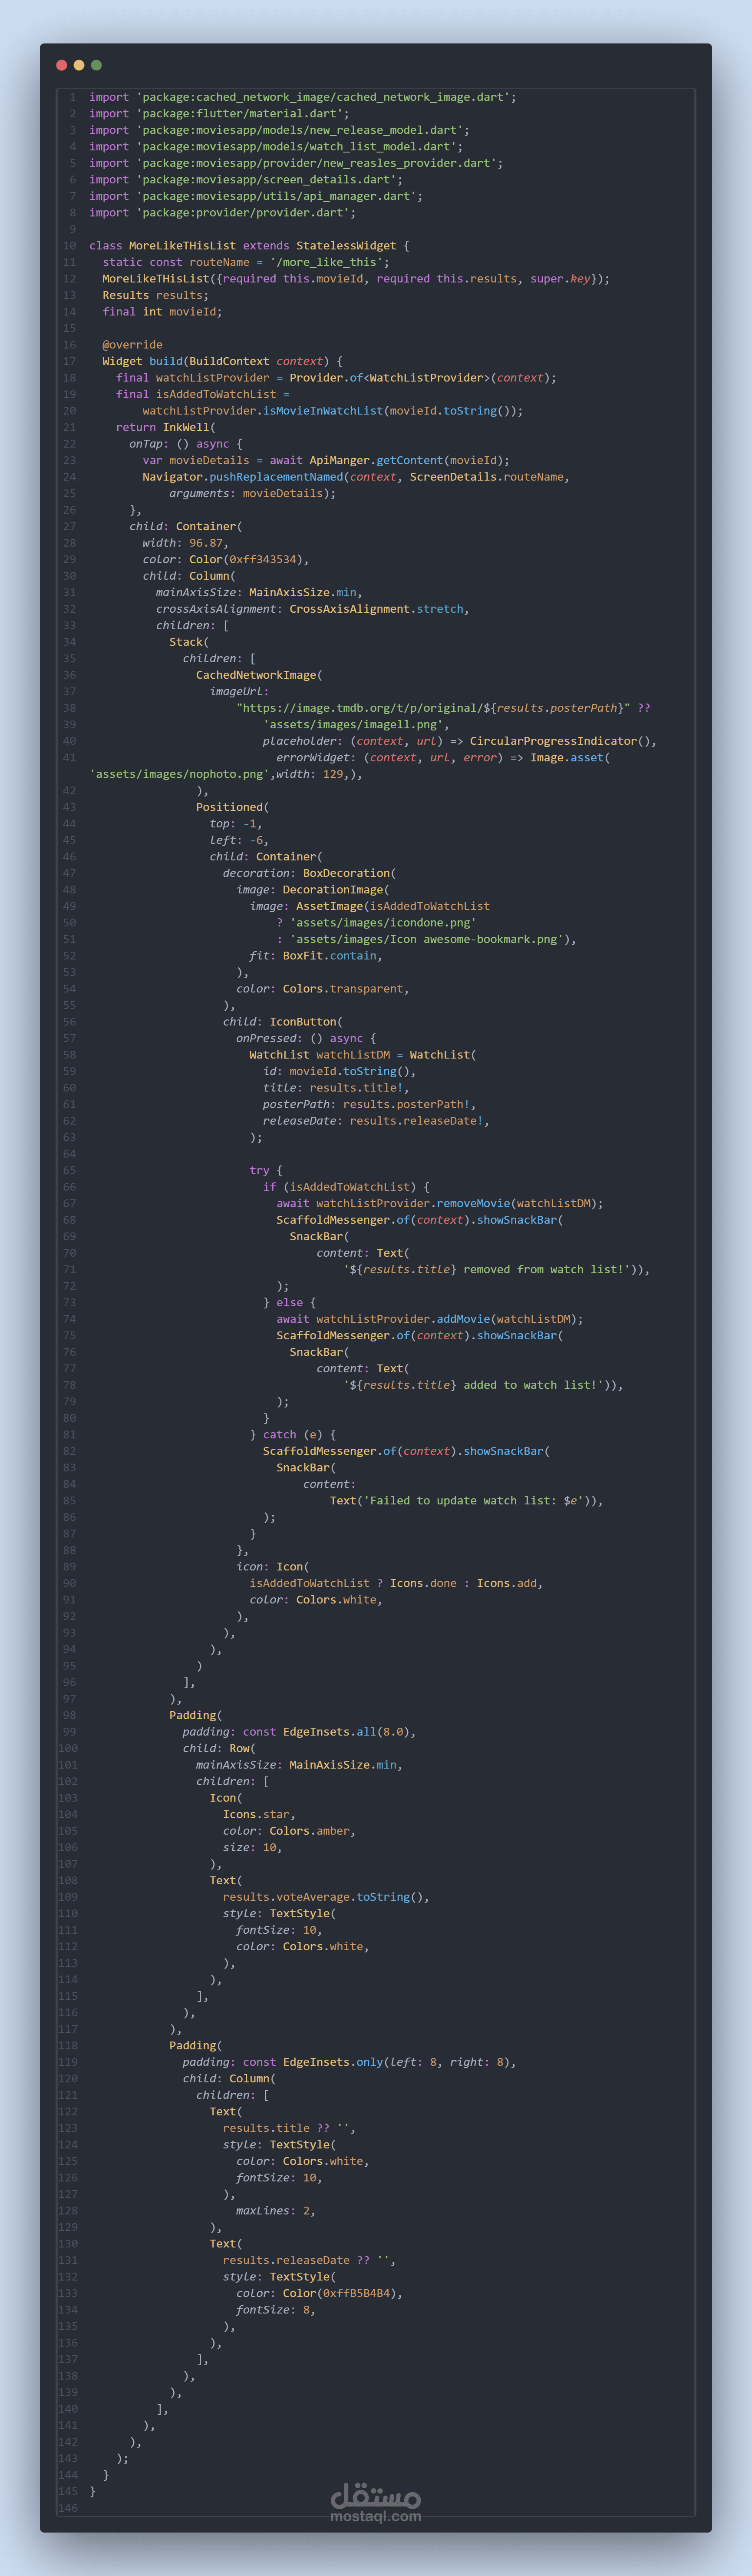Screen dimensions: 752x2576
Task: Click the Navigator.pushReplacementNamed line
Action: tap(356, 477)
